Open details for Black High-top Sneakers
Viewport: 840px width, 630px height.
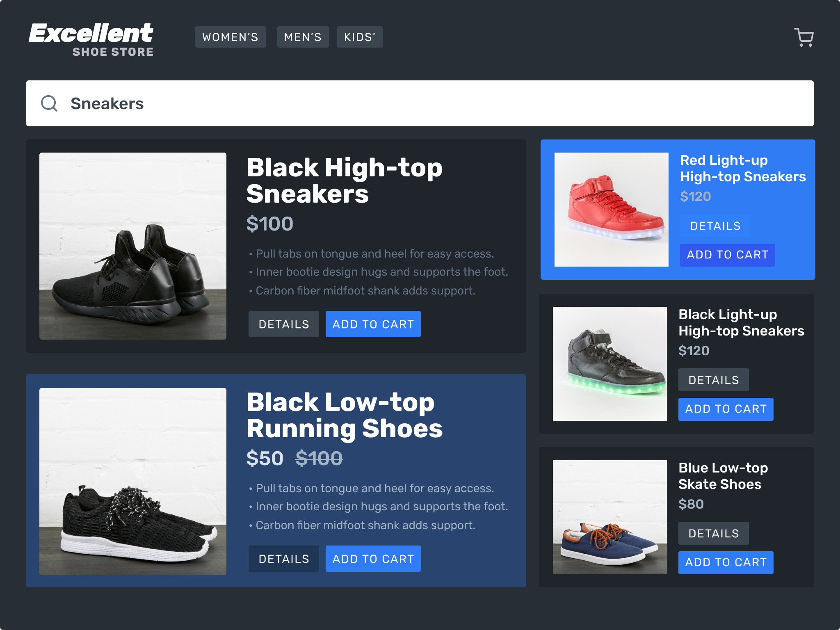[283, 324]
